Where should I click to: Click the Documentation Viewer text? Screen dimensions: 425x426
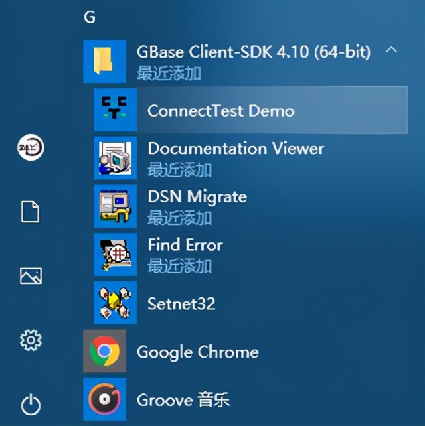(236, 149)
